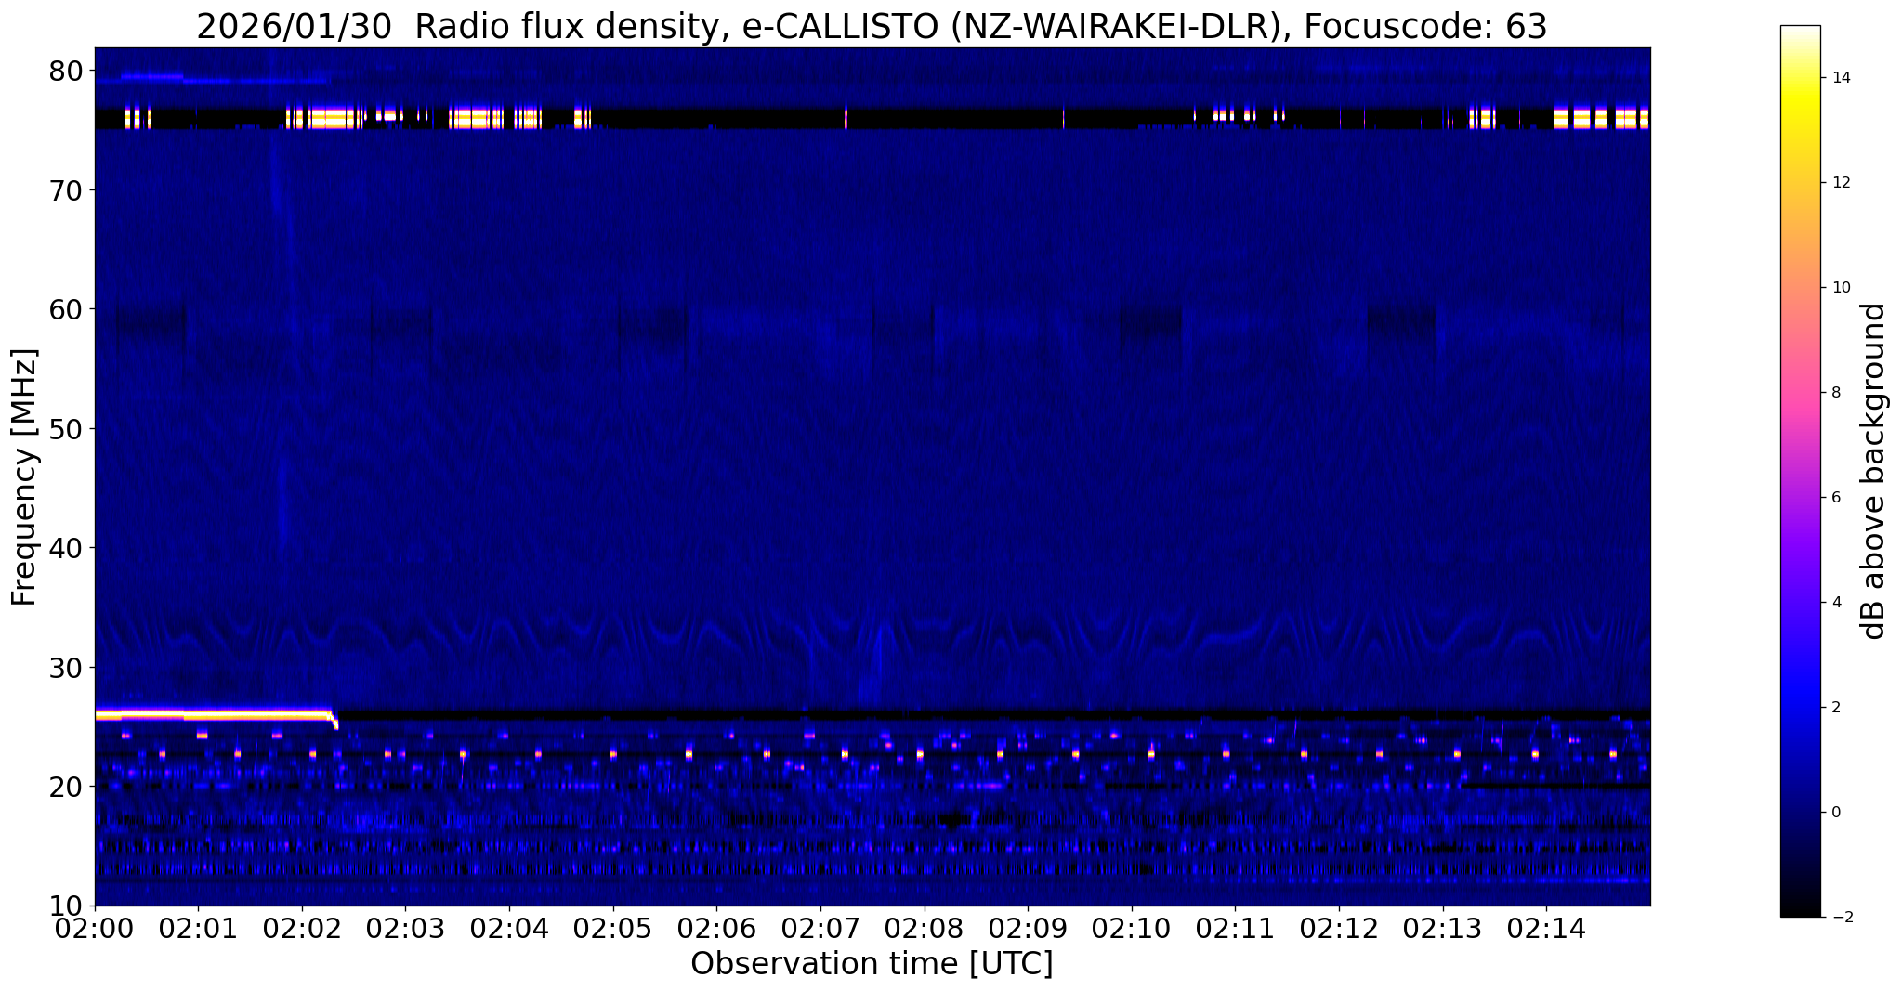Click the colorbar tick value 2
The width and height of the screenshot is (1902, 991).
tap(1835, 708)
